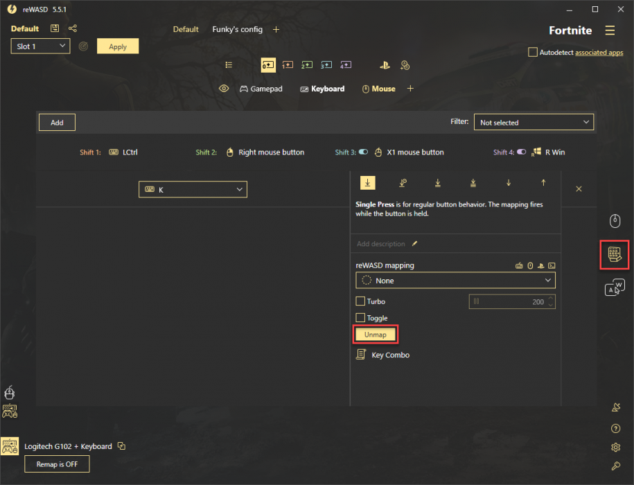Select the Funky's config tab
Screen dimensions: 634x485
pyautogui.click(x=237, y=30)
